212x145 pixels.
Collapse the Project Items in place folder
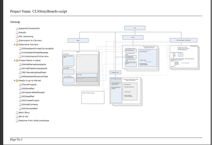[14, 60]
